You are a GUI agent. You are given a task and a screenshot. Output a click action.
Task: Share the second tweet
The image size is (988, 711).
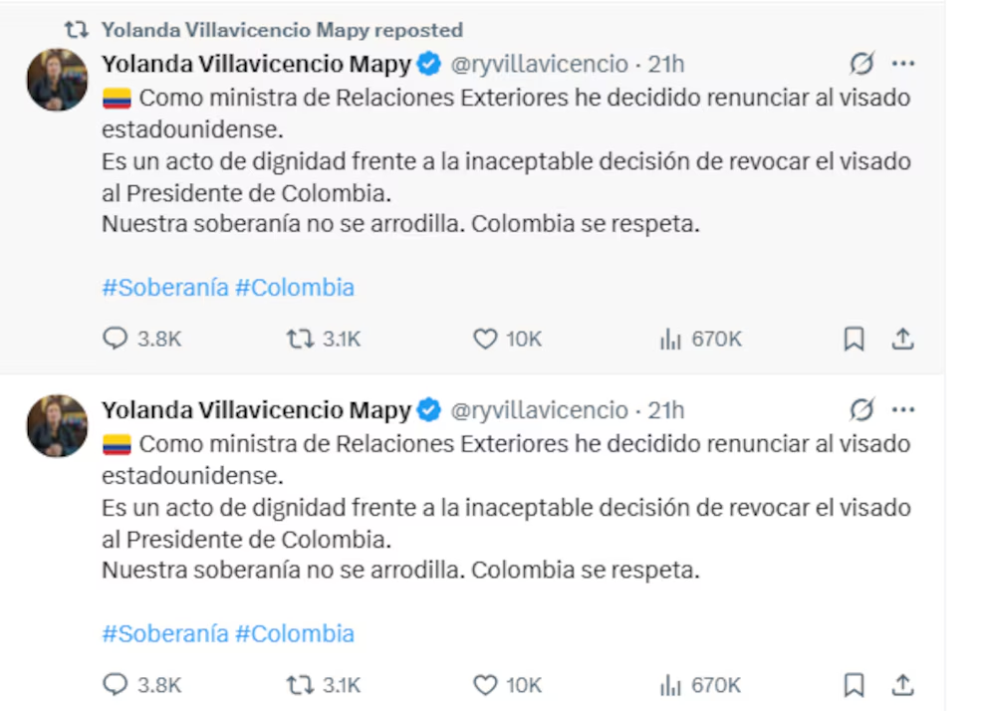coord(902,685)
